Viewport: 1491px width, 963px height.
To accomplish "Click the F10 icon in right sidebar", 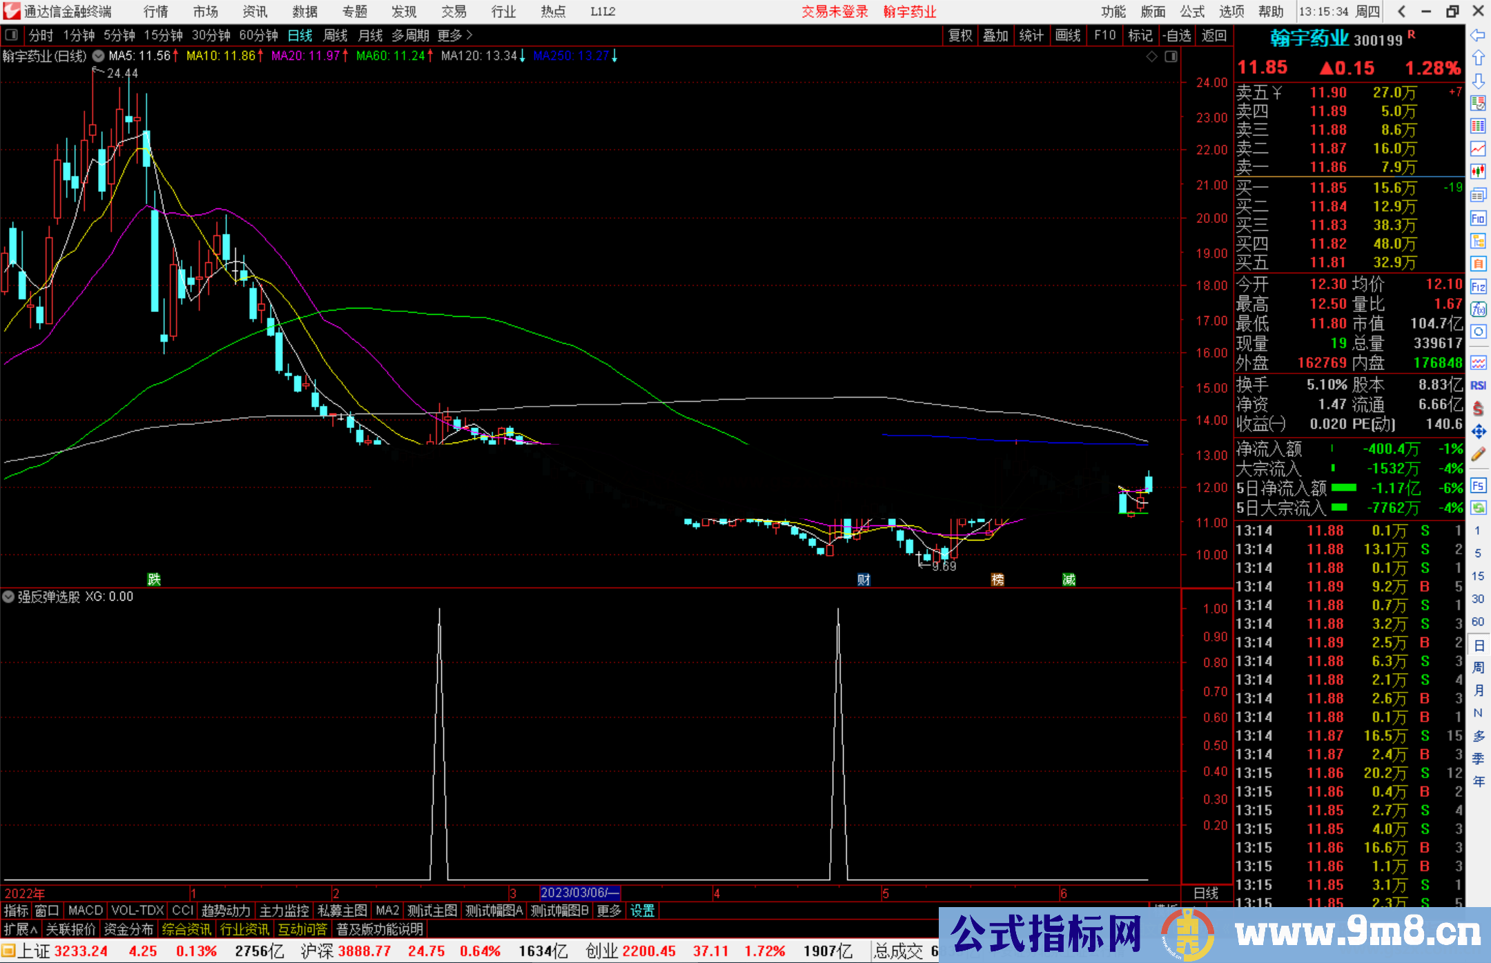I will [1478, 218].
